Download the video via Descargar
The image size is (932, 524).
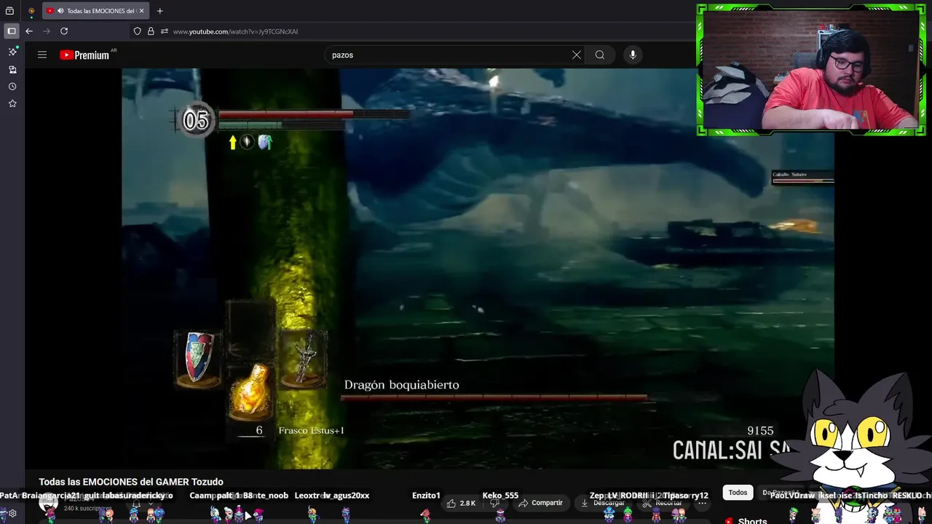coord(602,503)
